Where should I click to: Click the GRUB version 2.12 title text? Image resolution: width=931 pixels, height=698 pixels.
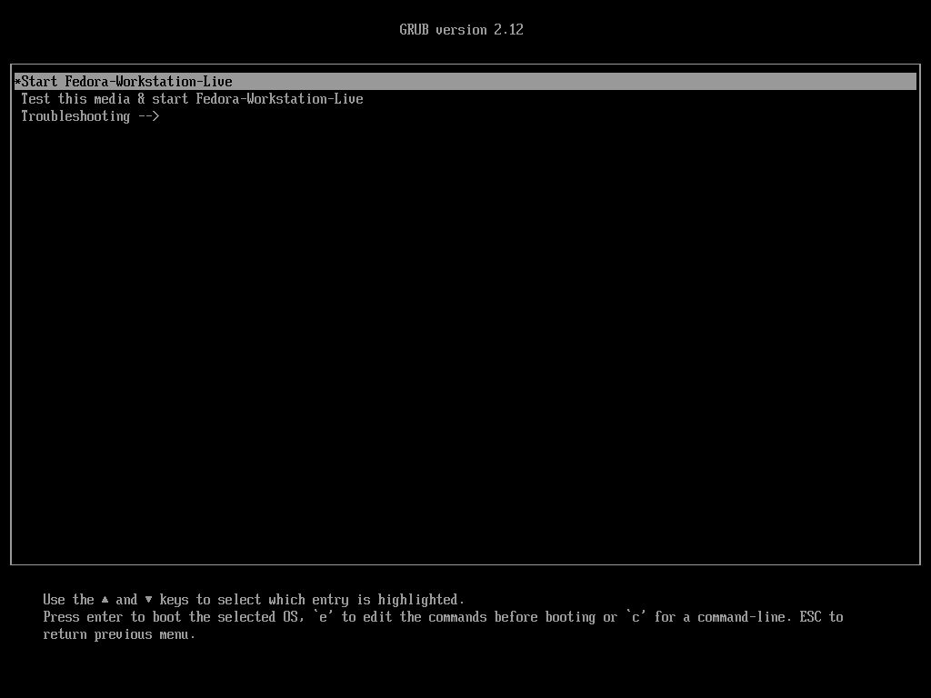click(x=461, y=30)
